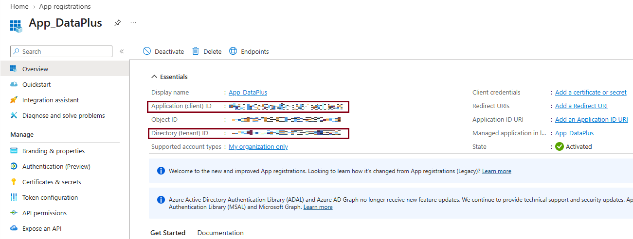Switch to the Get Started tab
Viewport: 633px width, 239px height.
click(168, 233)
